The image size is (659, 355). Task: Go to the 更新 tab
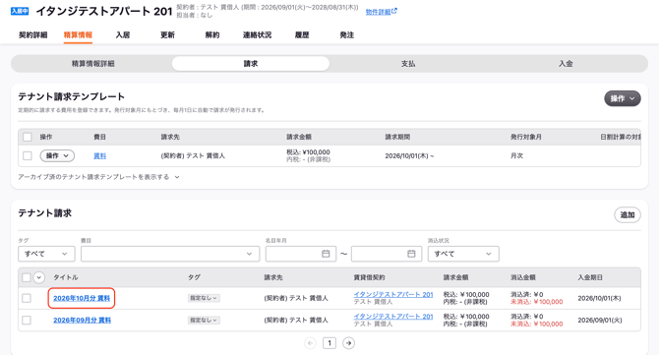click(x=167, y=34)
